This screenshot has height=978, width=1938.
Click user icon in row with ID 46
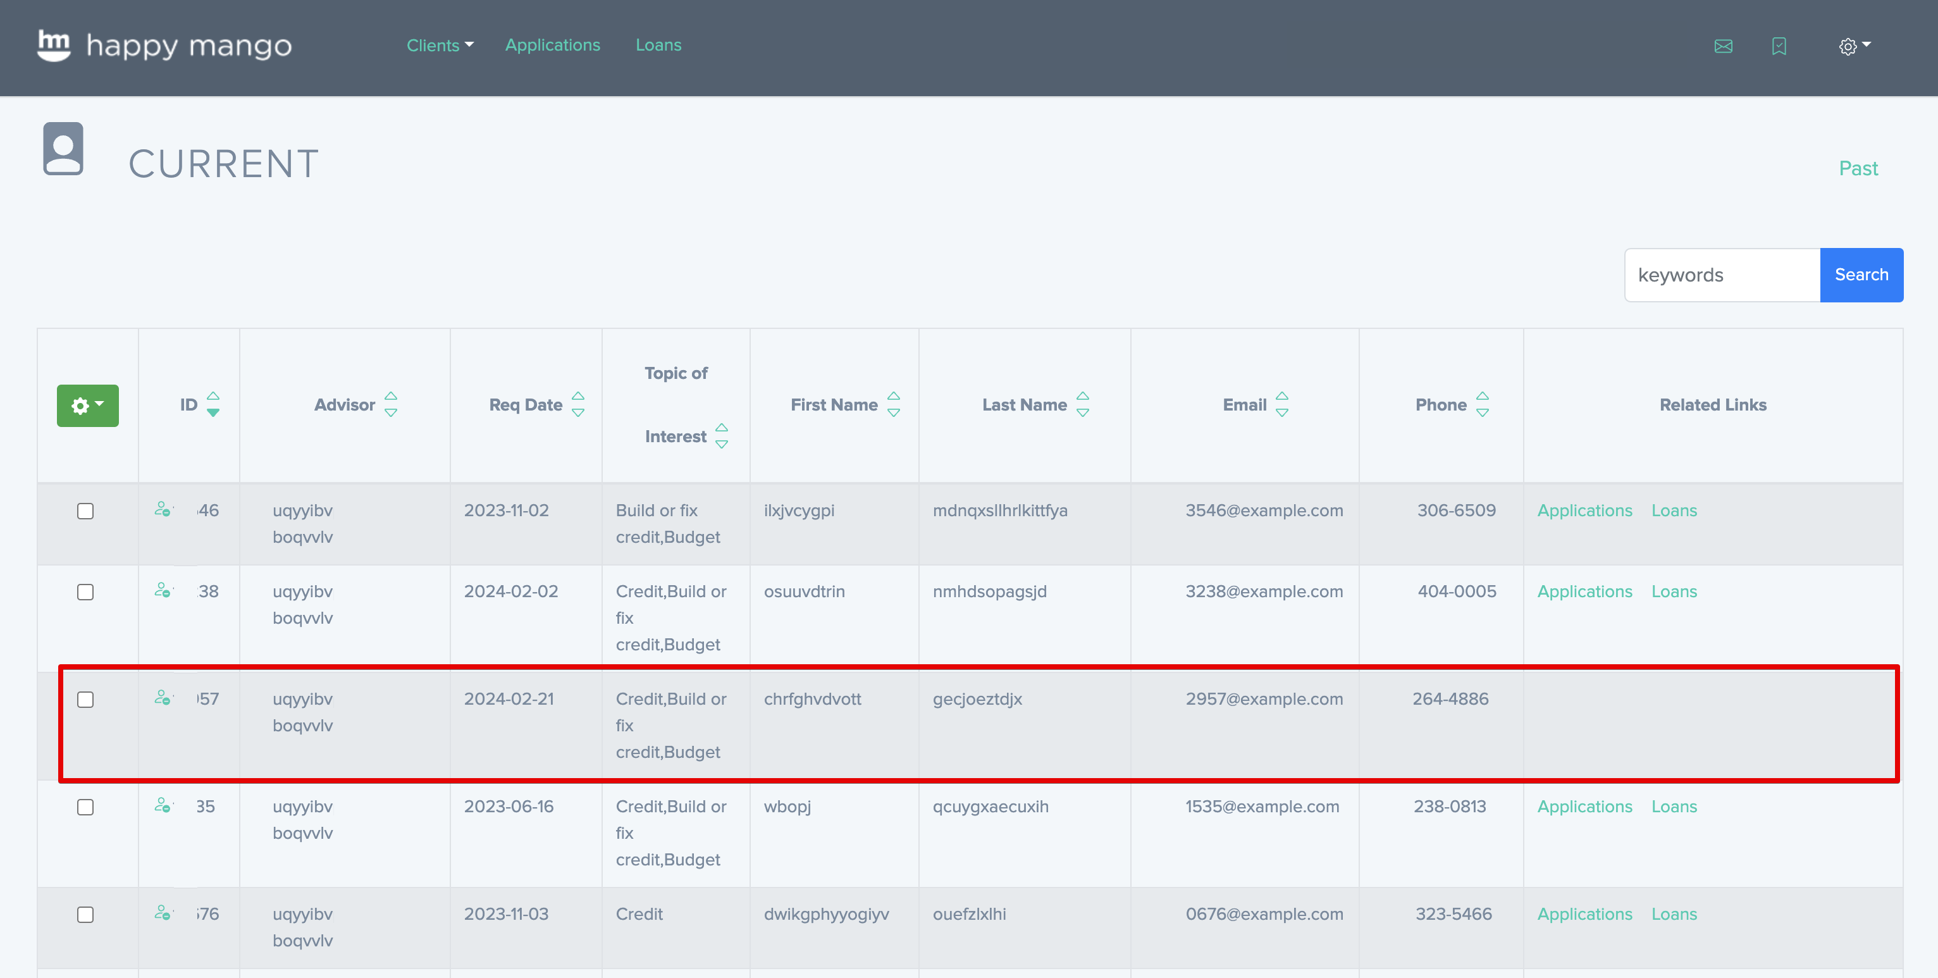pos(163,510)
